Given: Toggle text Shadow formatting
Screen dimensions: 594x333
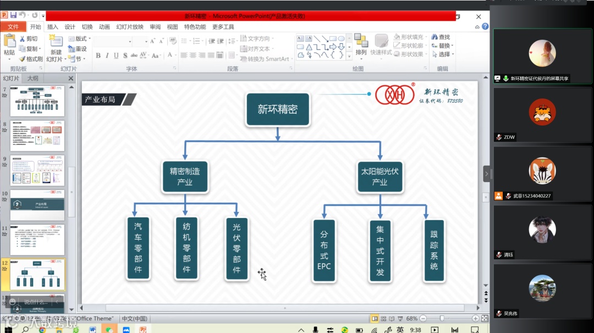Looking at the screenshot, I should pos(125,56).
